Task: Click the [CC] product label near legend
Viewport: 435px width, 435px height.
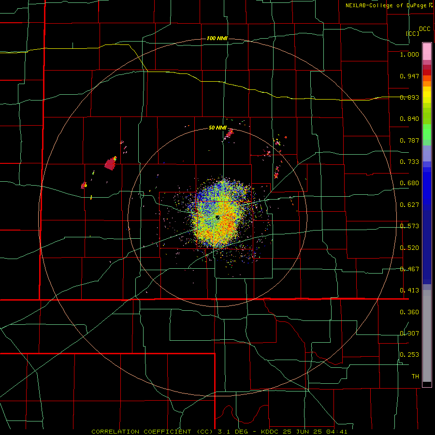Action: 412,33
